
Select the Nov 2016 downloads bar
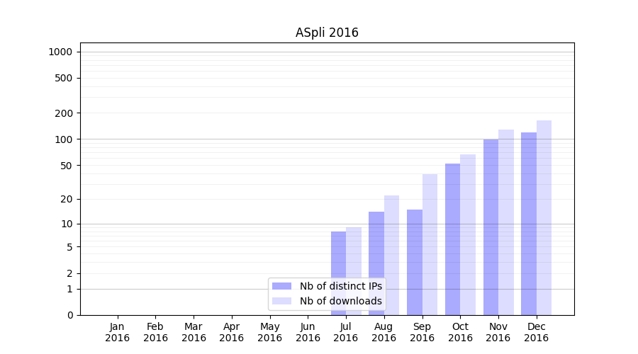tap(506, 222)
